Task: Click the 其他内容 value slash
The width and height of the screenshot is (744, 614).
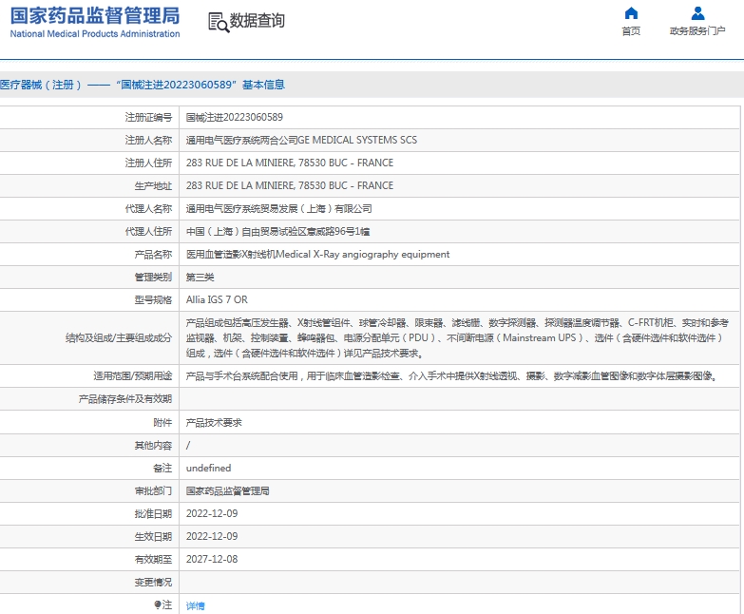Action: [x=188, y=445]
